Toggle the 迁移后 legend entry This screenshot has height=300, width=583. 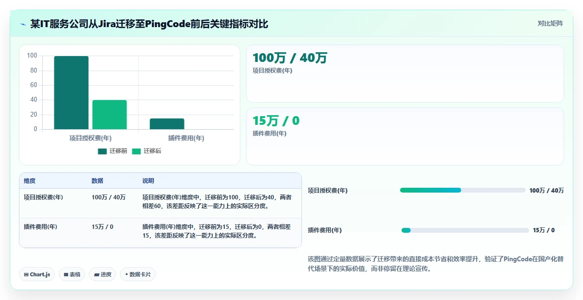click(147, 151)
